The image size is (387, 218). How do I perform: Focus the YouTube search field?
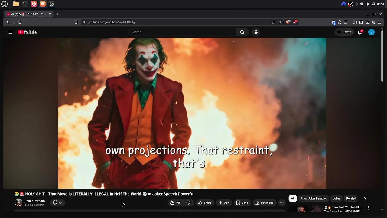point(182,32)
